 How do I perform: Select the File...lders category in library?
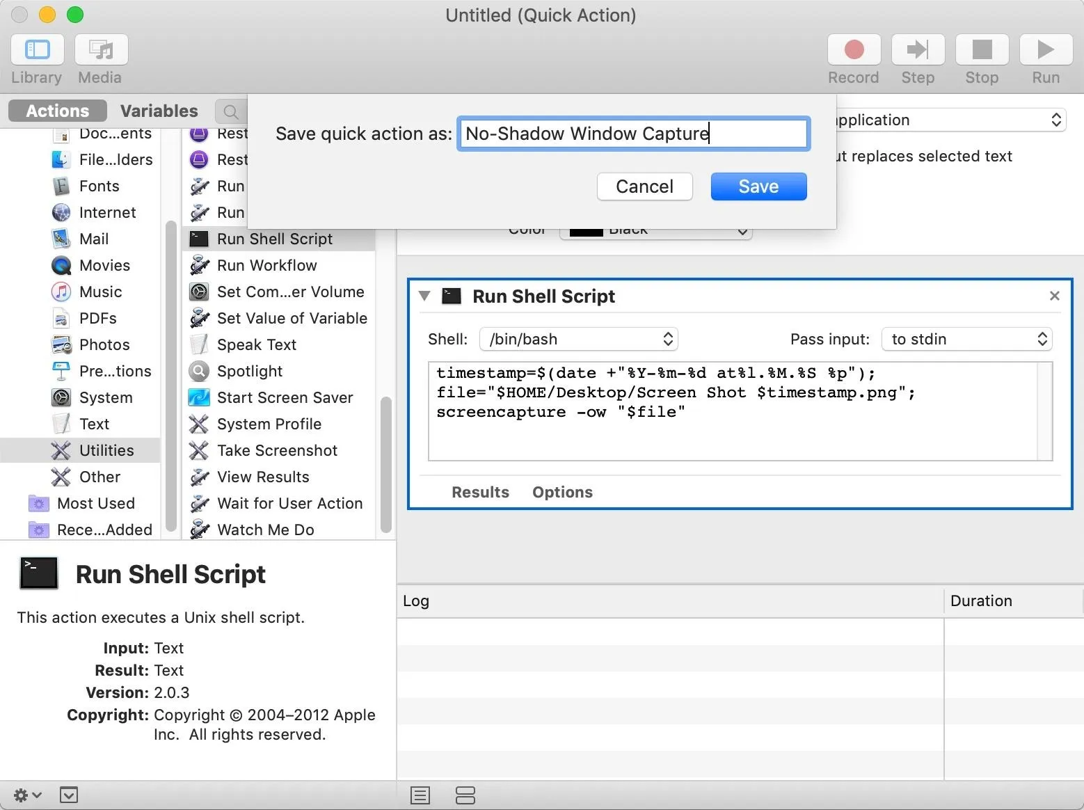tap(102, 159)
